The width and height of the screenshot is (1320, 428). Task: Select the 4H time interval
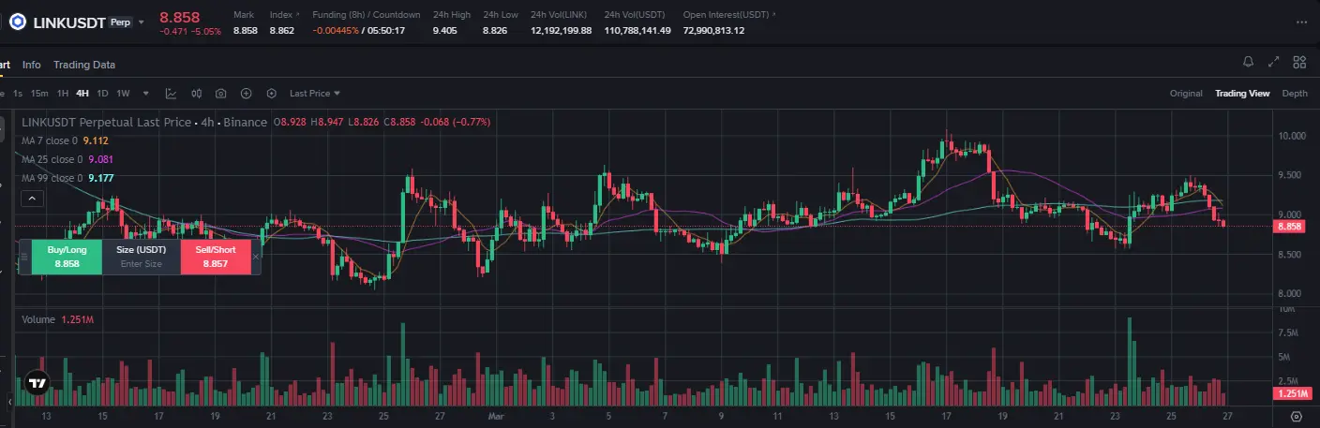coord(82,94)
